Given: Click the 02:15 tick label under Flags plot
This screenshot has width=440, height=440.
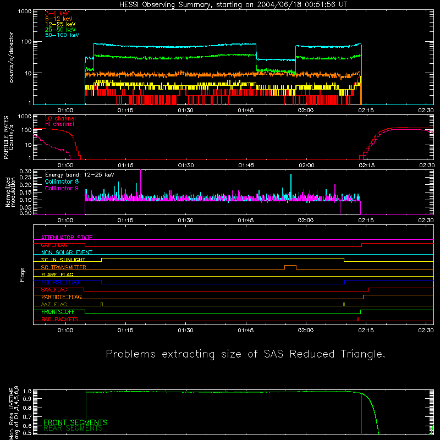Looking at the screenshot, I should tap(366, 331).
